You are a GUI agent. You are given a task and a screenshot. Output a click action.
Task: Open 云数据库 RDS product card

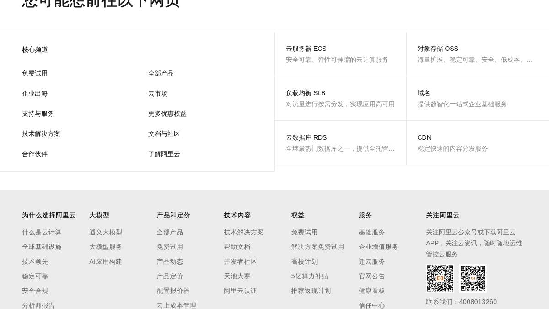(x=306, y=137)
